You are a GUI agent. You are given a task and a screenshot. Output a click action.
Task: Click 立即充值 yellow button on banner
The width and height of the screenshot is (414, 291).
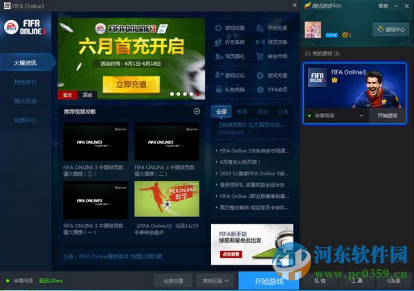click(x=132, y=85)
